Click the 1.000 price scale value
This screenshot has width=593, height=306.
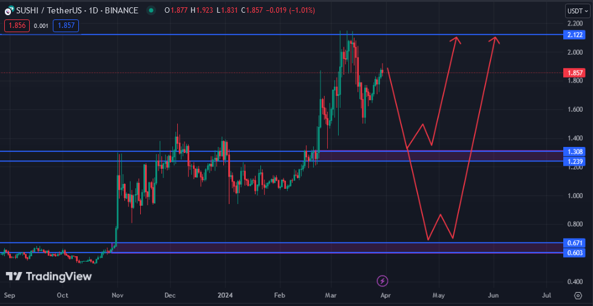[x=574, y=195]
